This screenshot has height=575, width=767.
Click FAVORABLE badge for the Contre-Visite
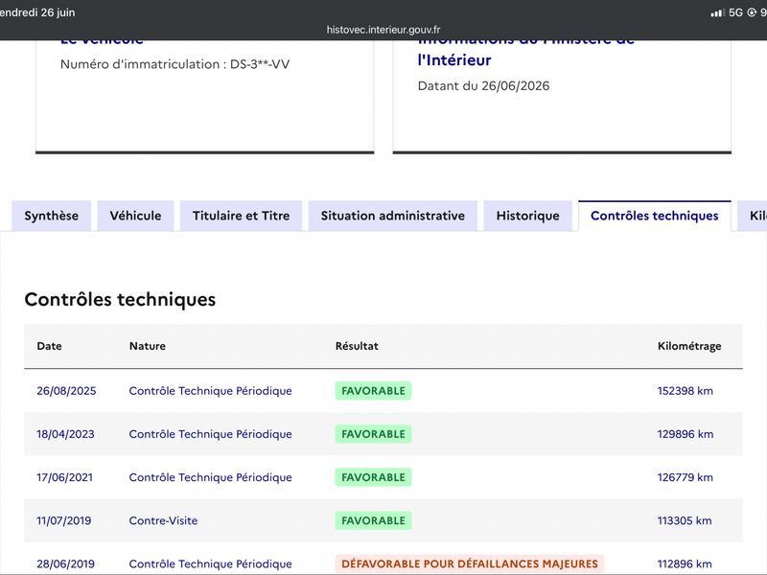373,520
